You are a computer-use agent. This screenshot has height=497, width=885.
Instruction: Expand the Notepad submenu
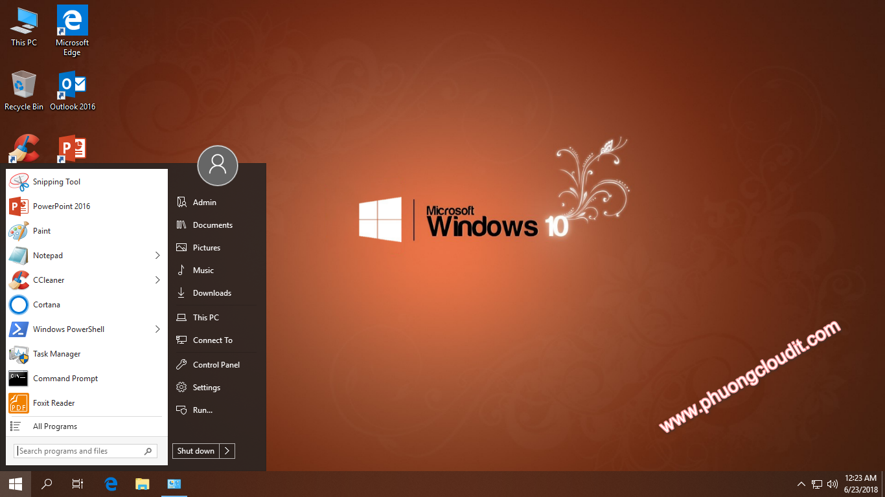[157, 255]
